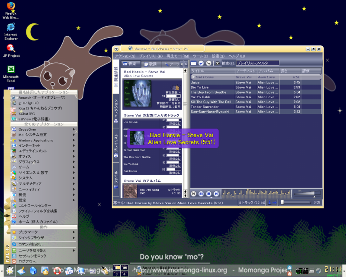346x277 pixels.
Task: Stop playback in Amarok
Action: (208, 194)
